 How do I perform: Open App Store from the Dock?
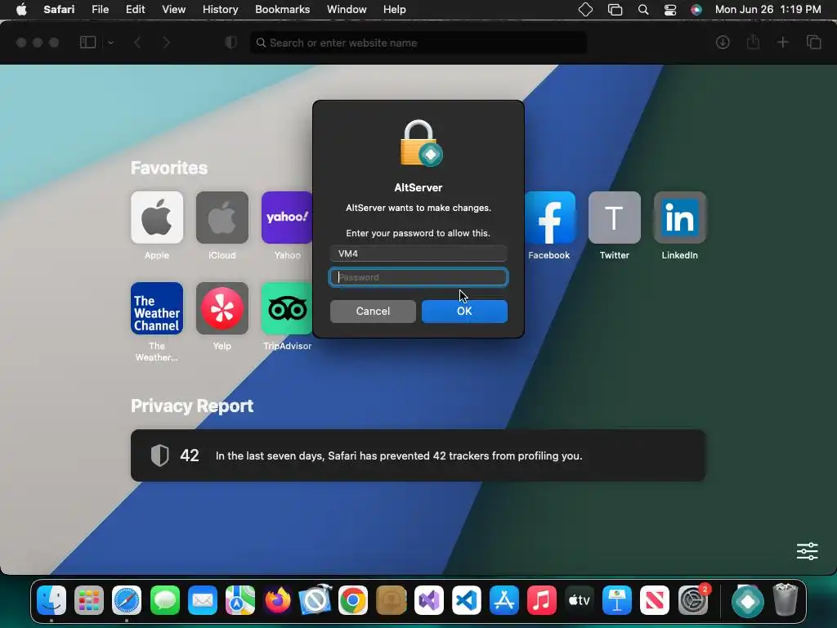tap(504, 601)
